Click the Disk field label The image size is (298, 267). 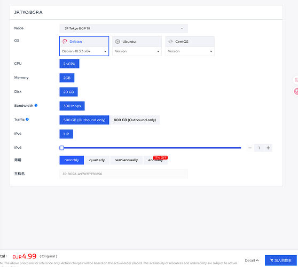pos(18,92)
